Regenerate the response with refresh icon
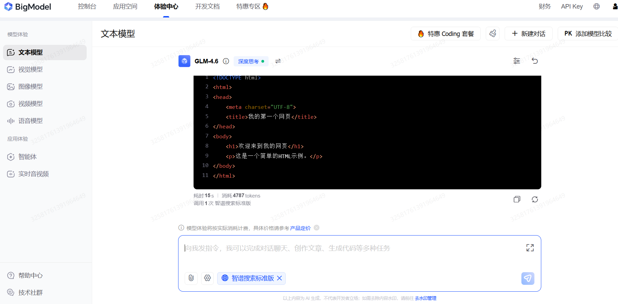Screen dimensions: 618x304 click(535, 199)
